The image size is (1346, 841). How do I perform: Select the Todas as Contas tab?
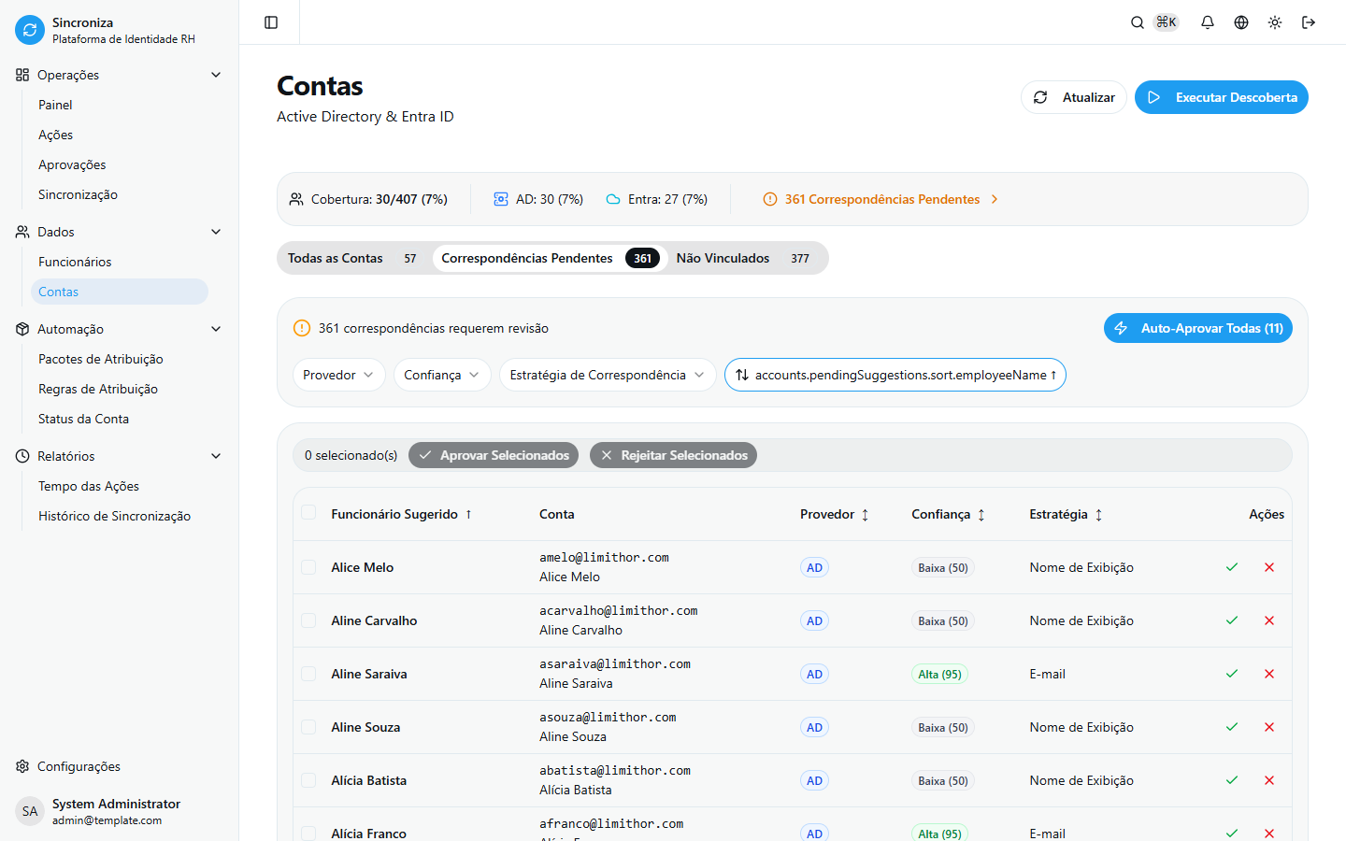pyautogui.click(x=351, y=258)
